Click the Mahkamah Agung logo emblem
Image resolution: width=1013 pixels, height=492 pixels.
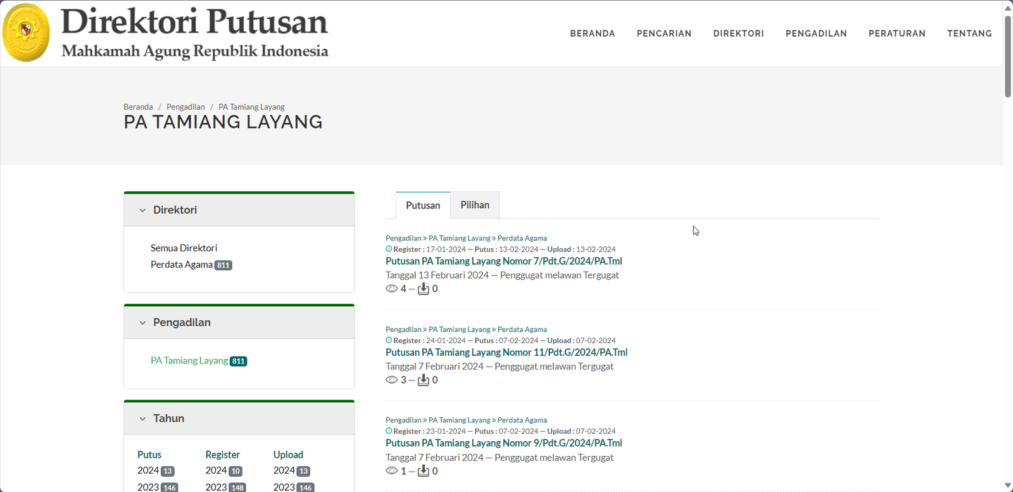pos(26,32)
